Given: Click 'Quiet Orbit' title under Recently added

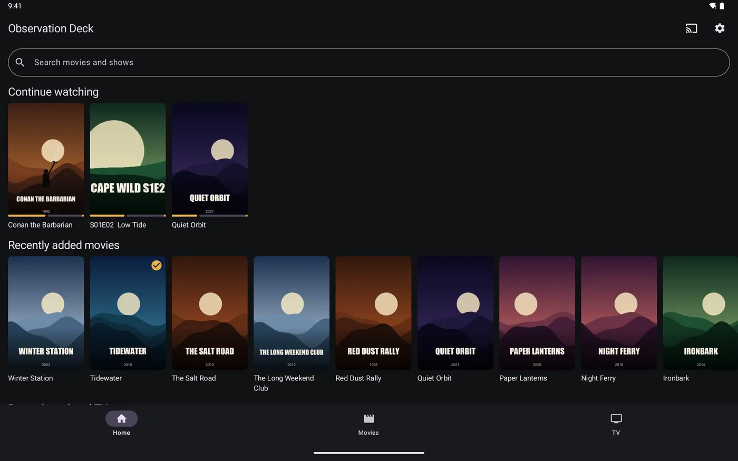Looking at the screenshot, I should pos(434,378).
